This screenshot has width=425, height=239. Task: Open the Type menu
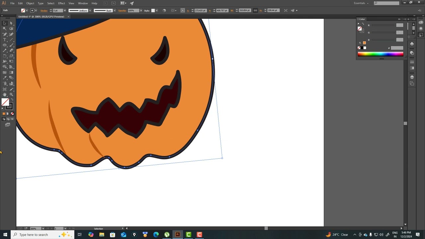click(x=41, y=3)
